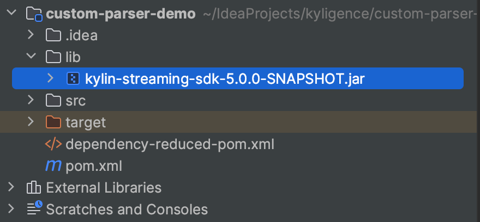Expand the target folder arrow
The width and height of the screenshot is (480, 222).
31,122
